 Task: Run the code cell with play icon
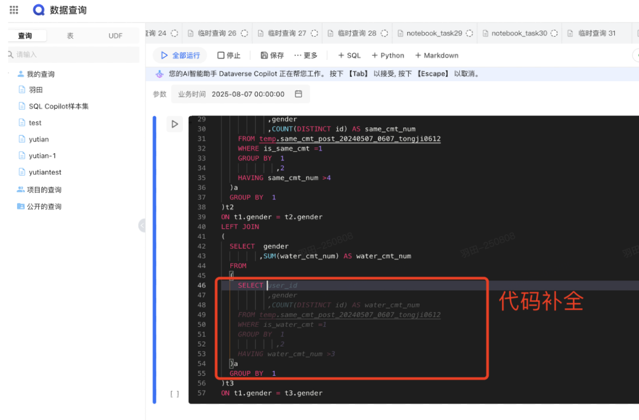pos(175,124)
